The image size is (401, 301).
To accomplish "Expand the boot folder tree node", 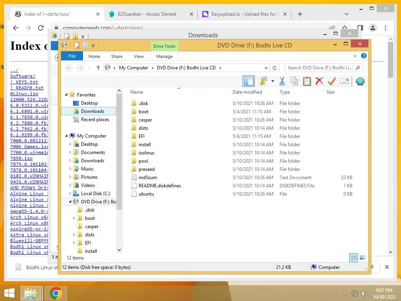I will [x=74, y=218].
